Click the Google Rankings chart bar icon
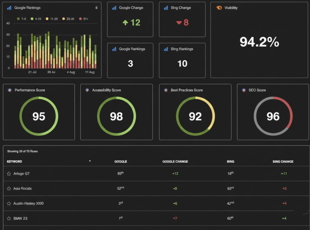The height and width of the screenshot is (230, 310). 9,8
